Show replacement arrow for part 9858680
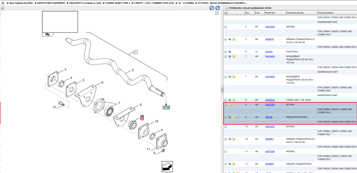Screen dimensions: 357x173 click(230, 164)
